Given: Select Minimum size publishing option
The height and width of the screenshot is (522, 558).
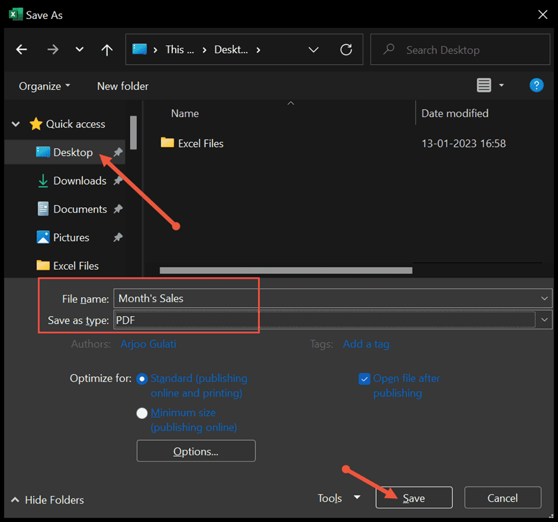Looking at the screenshot, I should point(141,413).
